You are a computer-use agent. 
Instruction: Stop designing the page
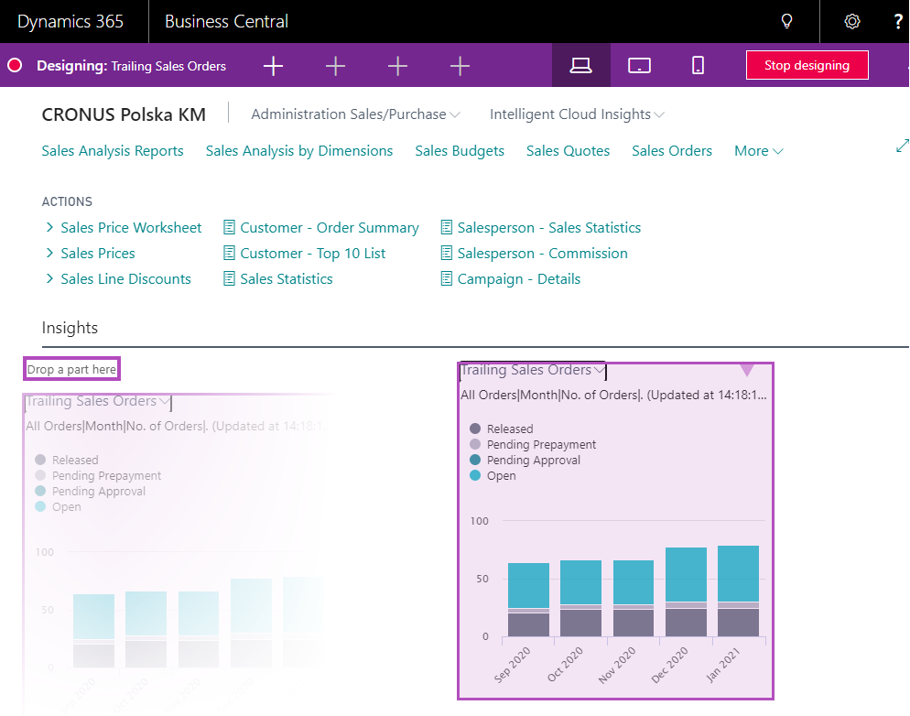(x=807, y=65)
